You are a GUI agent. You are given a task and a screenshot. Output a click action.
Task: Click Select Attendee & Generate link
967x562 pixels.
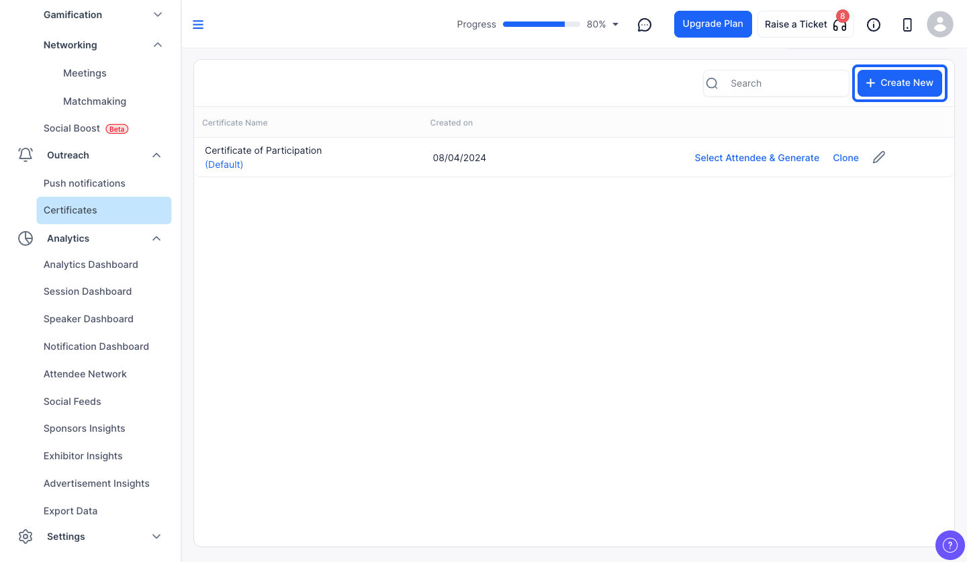tap(757, 158)
